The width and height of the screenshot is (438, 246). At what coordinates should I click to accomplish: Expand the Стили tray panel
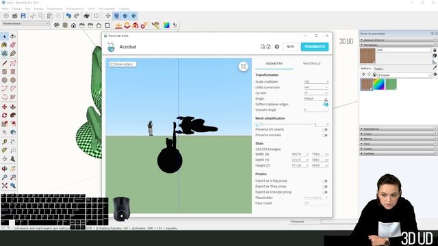click(398, 134)
